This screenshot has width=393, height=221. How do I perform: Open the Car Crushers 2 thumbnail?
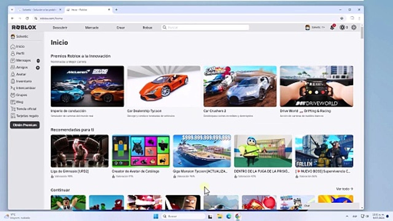pyautogui.click(x=240, y=86)
